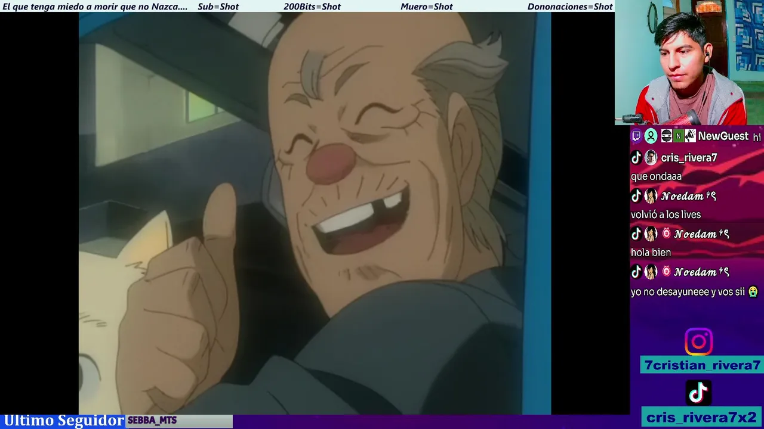Click Noedam's avatar above 'volvió a los lives'
The height and width of the screenshot is (429, 764).
(x=651, y=196)
